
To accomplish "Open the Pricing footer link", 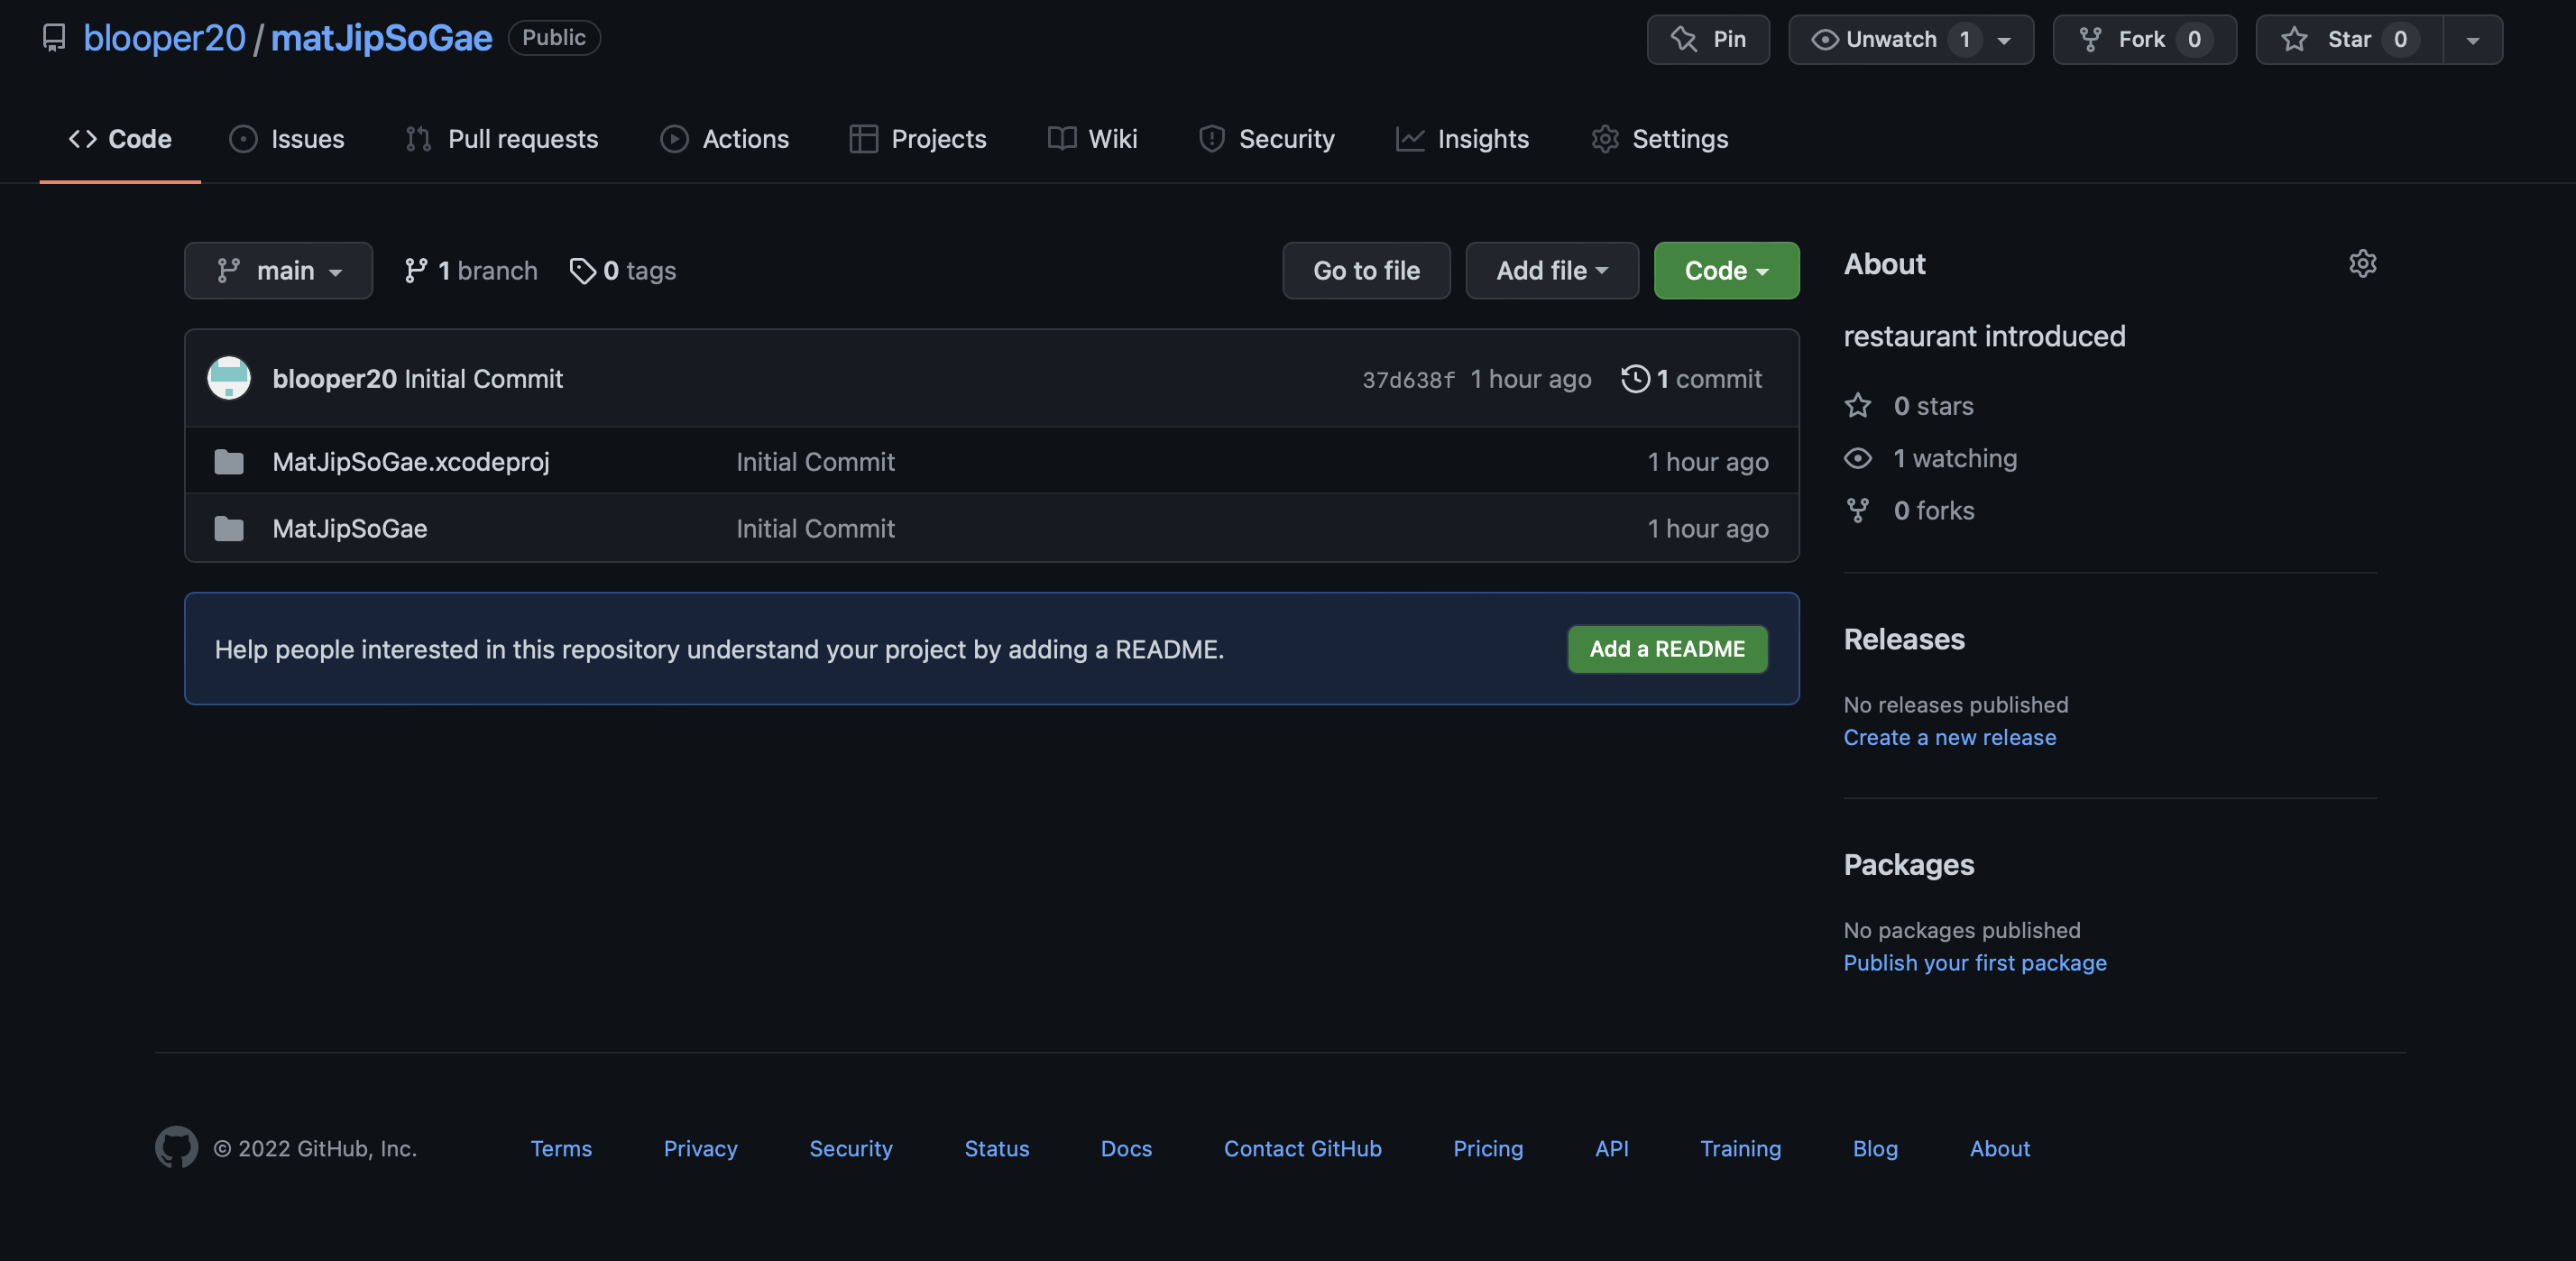I will point(1488,1149).
